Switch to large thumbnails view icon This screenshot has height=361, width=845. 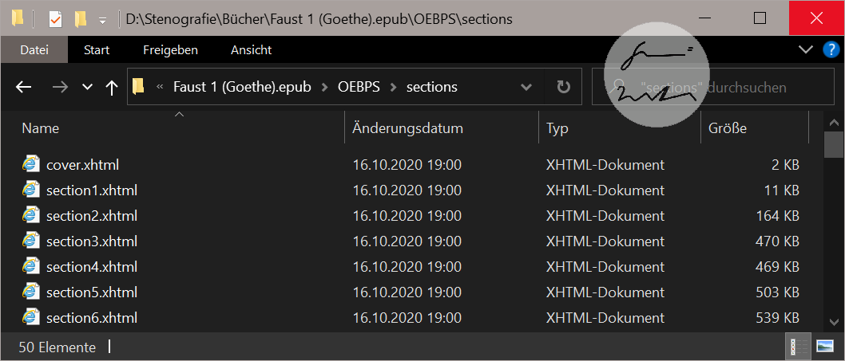pyautogui.click(x=824, y=347)
